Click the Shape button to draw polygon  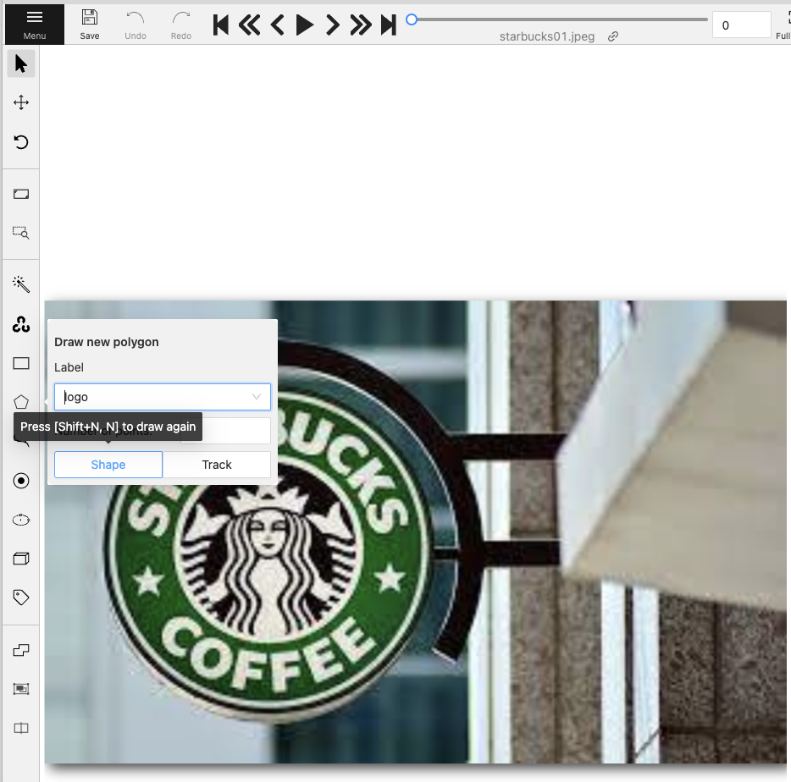pos(108,465)
